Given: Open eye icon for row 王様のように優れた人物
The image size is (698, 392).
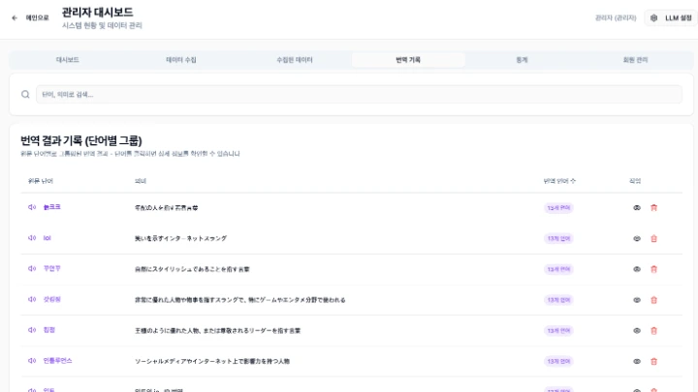Looking at the screenshot, I should pos(637,331).
